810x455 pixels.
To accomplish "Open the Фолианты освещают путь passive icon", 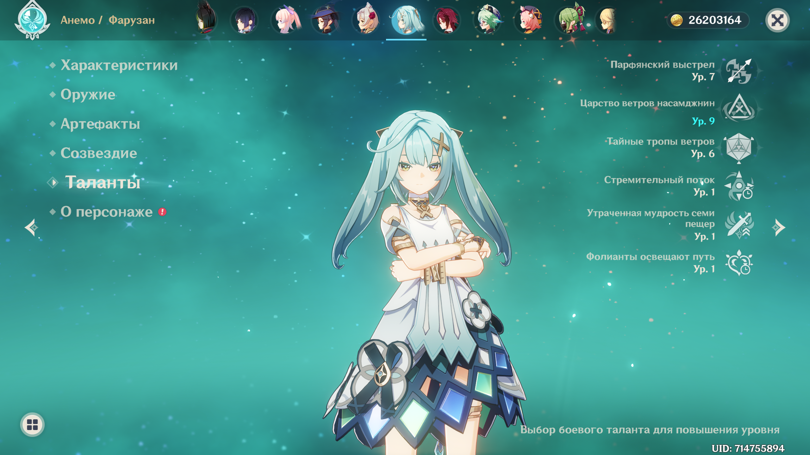I will (x=739, y=263).
